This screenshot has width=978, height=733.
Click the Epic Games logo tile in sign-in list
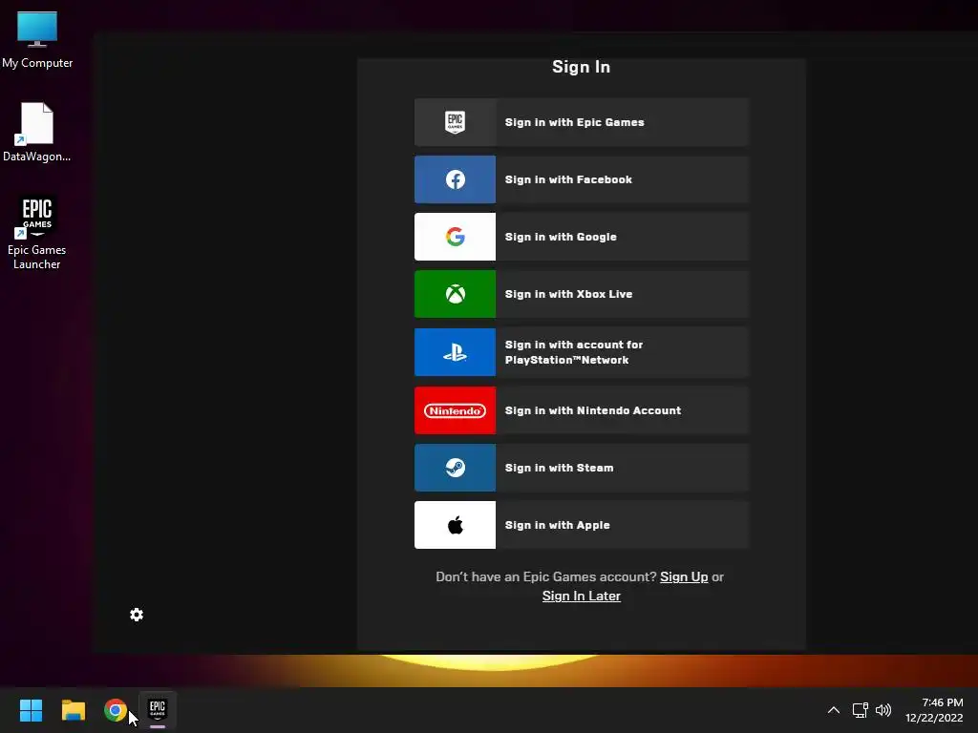455,122
